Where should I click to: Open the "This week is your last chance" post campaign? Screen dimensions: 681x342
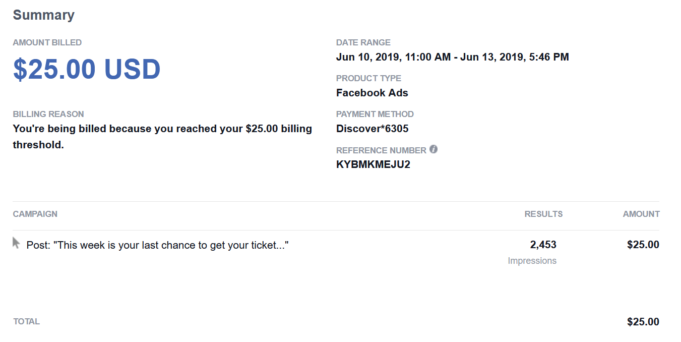pos(157,245)
